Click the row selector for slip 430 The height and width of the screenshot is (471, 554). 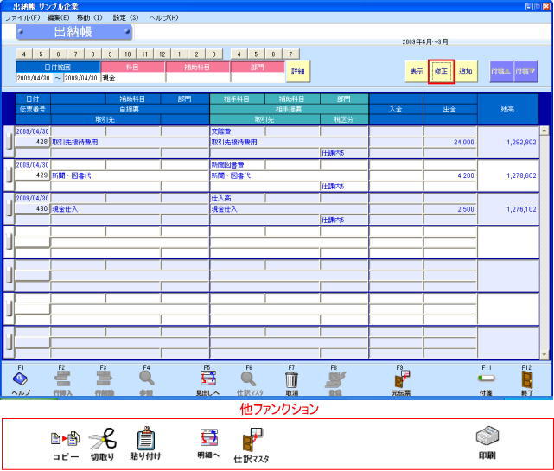pos(10,209)
